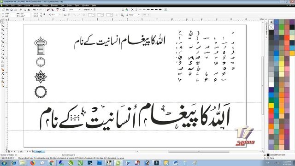Image resolution: width=295 pixels, height=166 pixels.
Task: Open the start arrowhead selector
Action: (x=91, y=15)
